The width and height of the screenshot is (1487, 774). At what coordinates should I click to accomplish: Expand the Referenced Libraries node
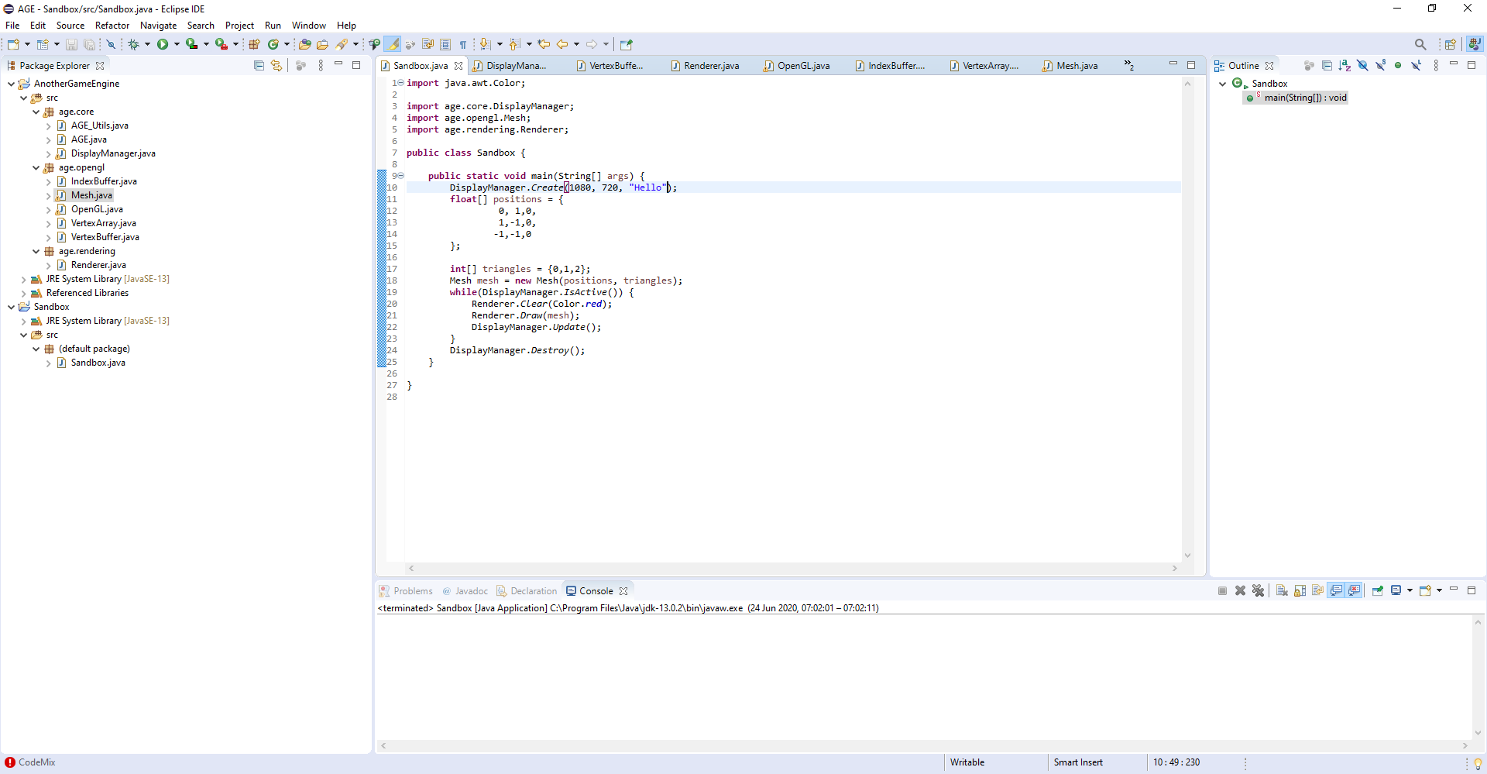[23, 293]
